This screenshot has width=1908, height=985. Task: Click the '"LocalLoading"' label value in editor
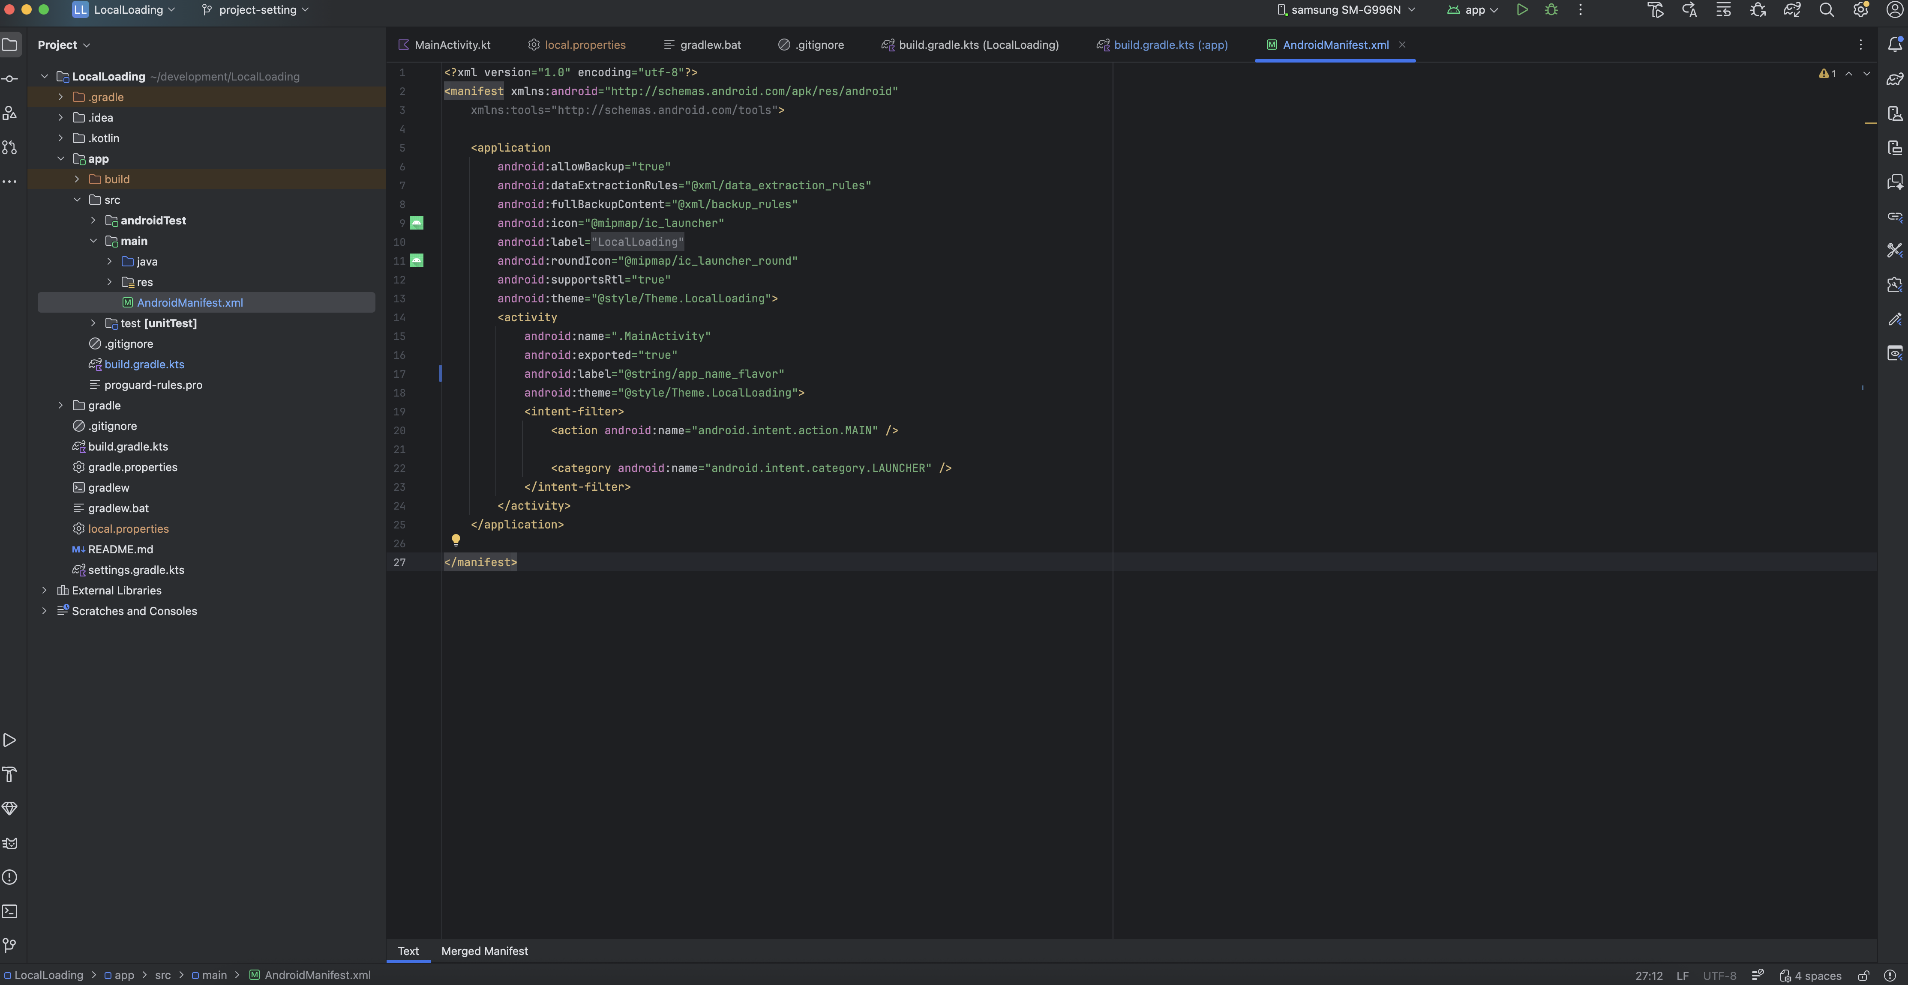638,242
